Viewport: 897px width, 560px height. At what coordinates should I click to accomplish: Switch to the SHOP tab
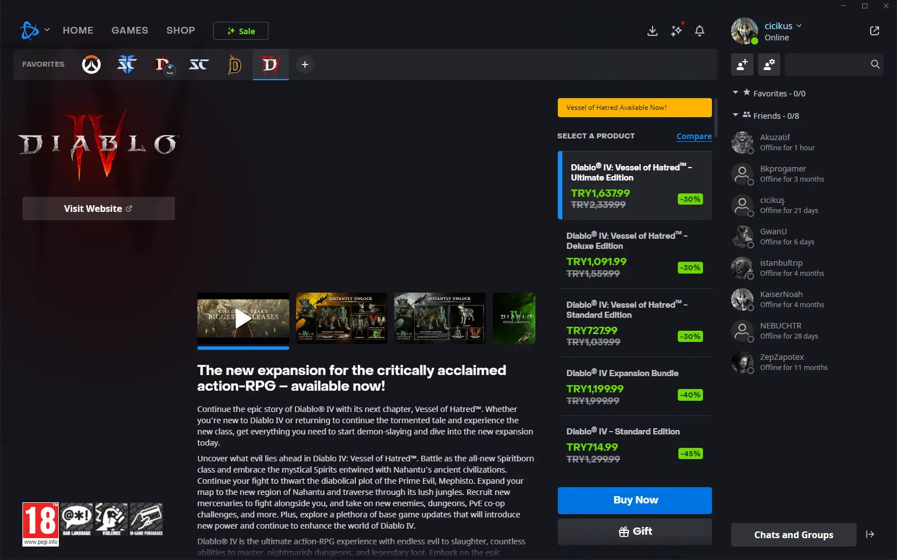(x=181, y=30)
